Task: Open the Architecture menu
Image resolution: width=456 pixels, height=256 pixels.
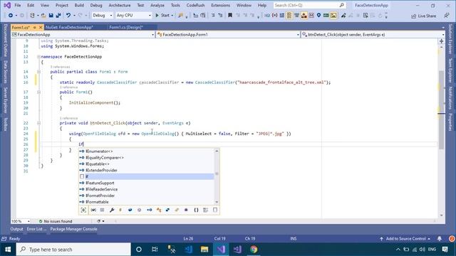Action: [120, 5]
